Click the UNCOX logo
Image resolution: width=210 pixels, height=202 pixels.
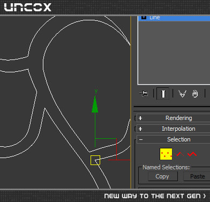(x=28, y=8)
